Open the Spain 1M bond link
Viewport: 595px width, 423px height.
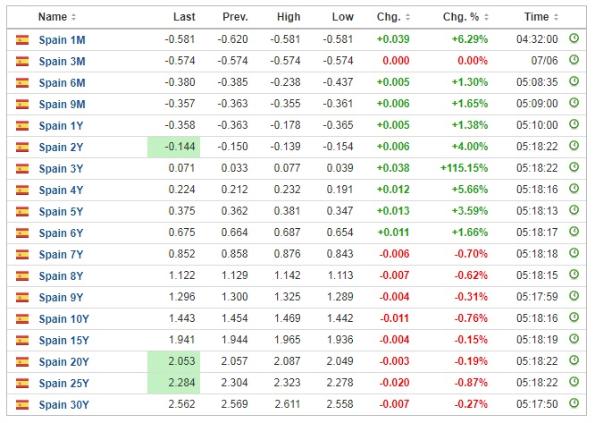pyautogui.click(x=62, y=40)
